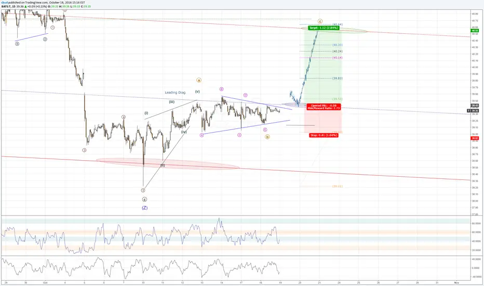Click the red 38.92 price scale tag
Viewport: 484px width, 286px height.
point(475,138)
